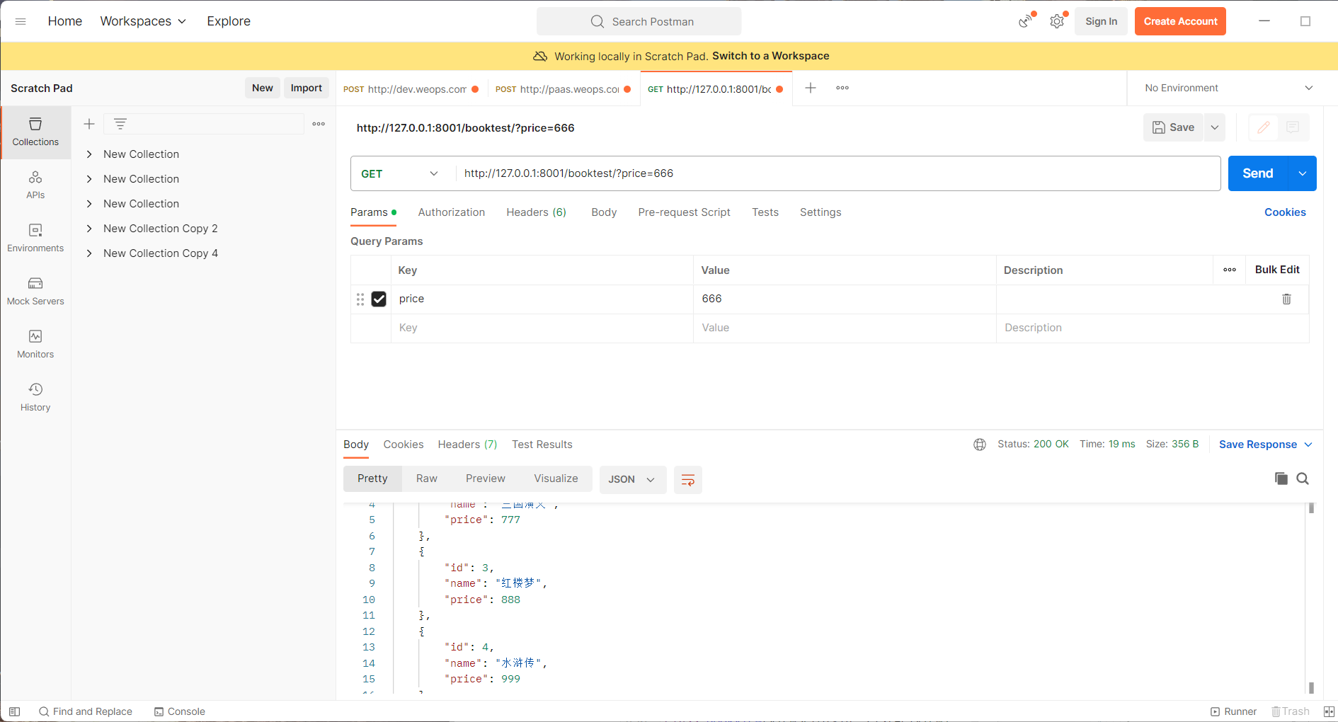Image resolution: width=1338 pixels, height=722 pixels.
Task: Switch to the request Body tab
Action: (604, 212)
